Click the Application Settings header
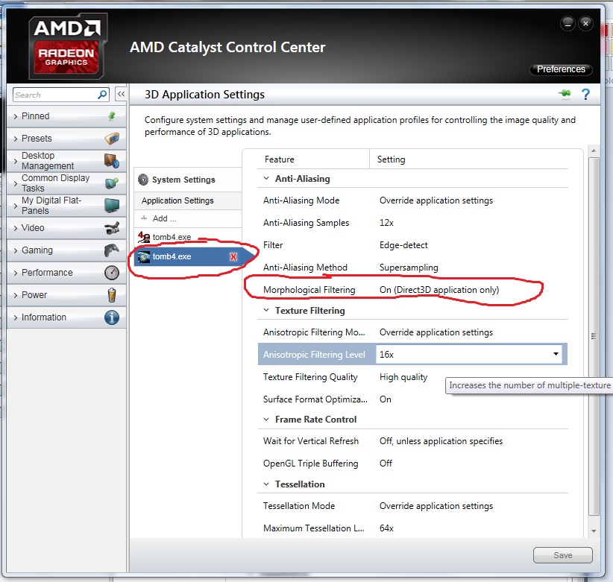613x582 pixels. 188,200
